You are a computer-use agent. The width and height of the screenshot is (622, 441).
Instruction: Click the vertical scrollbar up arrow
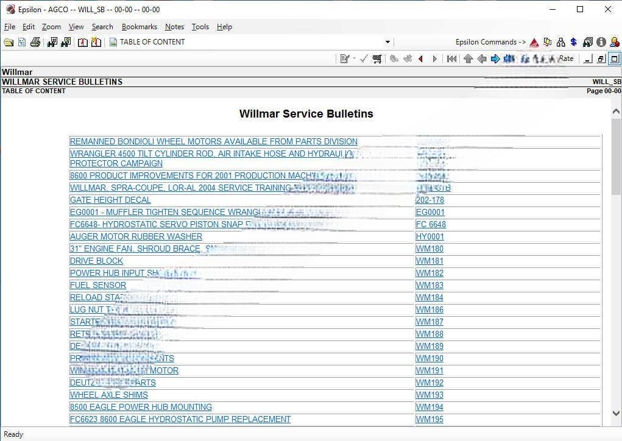coord(616,111)
